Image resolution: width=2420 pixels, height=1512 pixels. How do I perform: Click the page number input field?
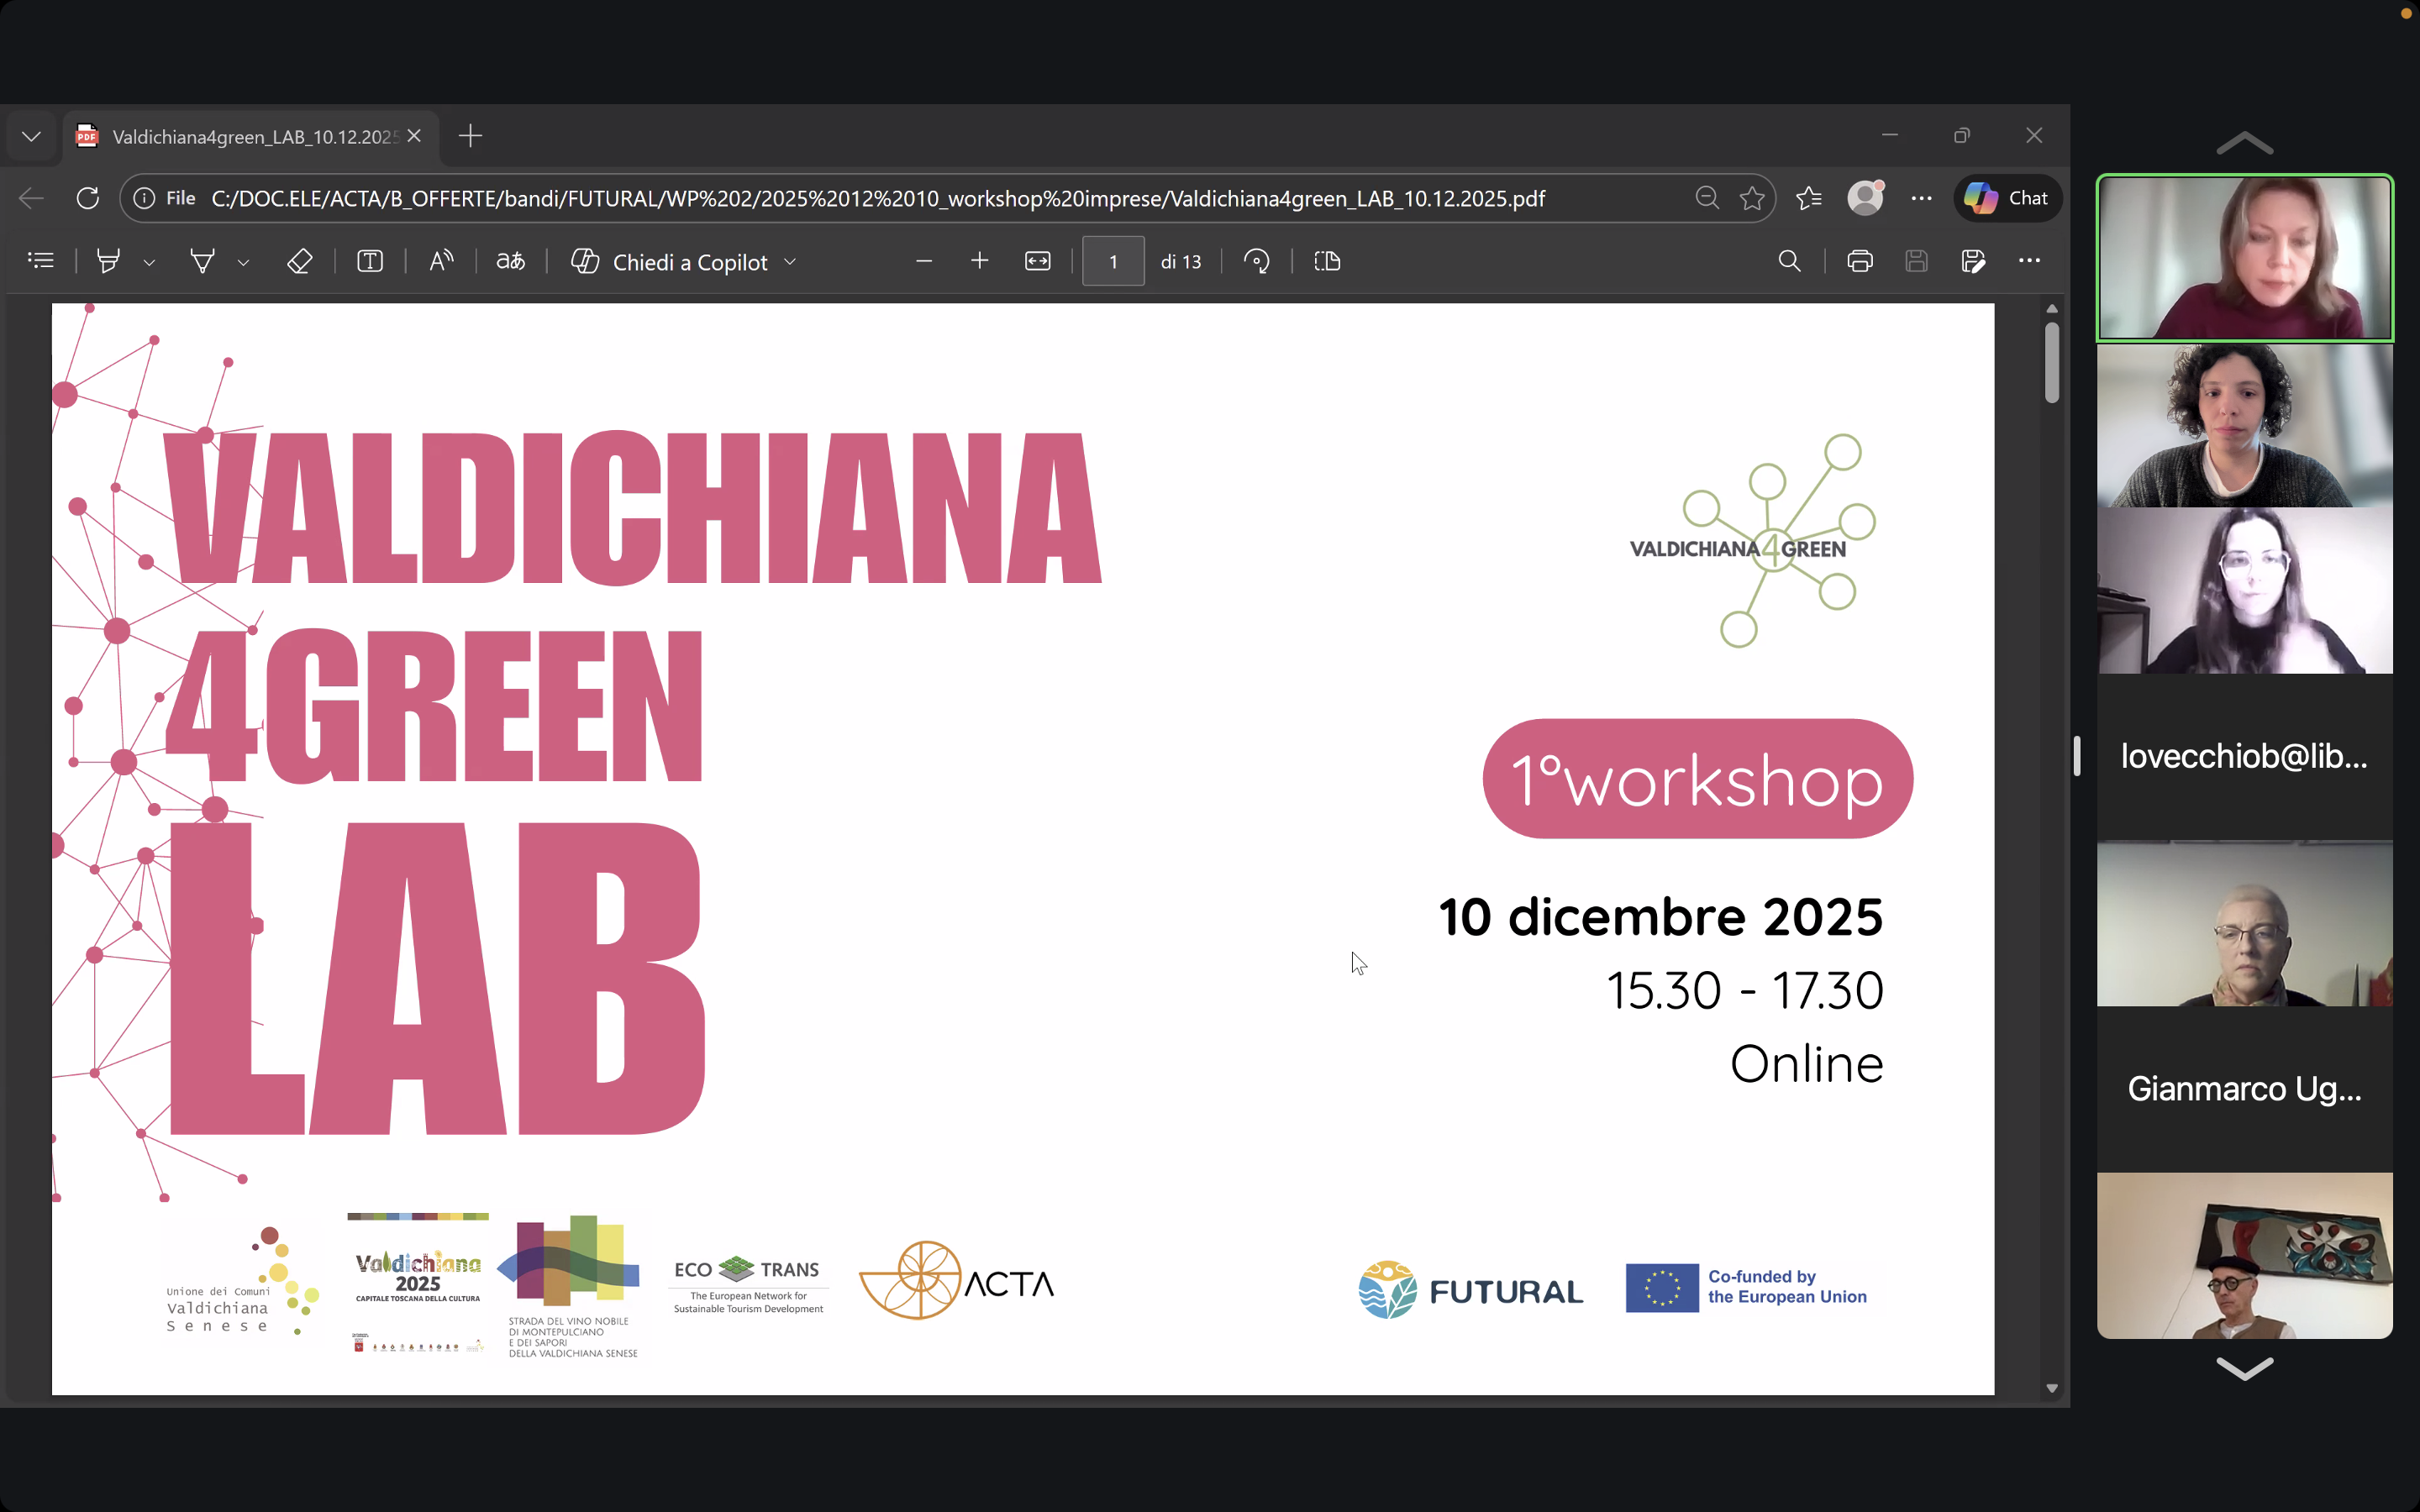pyautogui.click(x=1112, y=261)
